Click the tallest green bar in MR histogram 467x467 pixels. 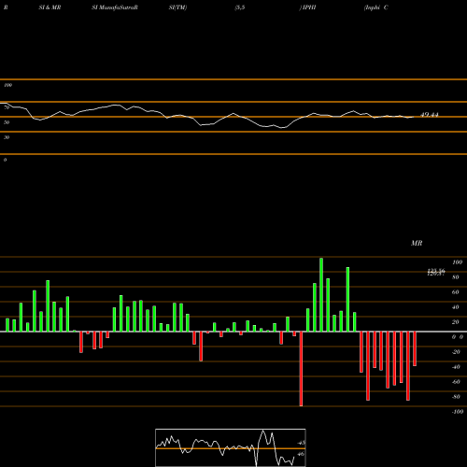(x=321, y=294)
